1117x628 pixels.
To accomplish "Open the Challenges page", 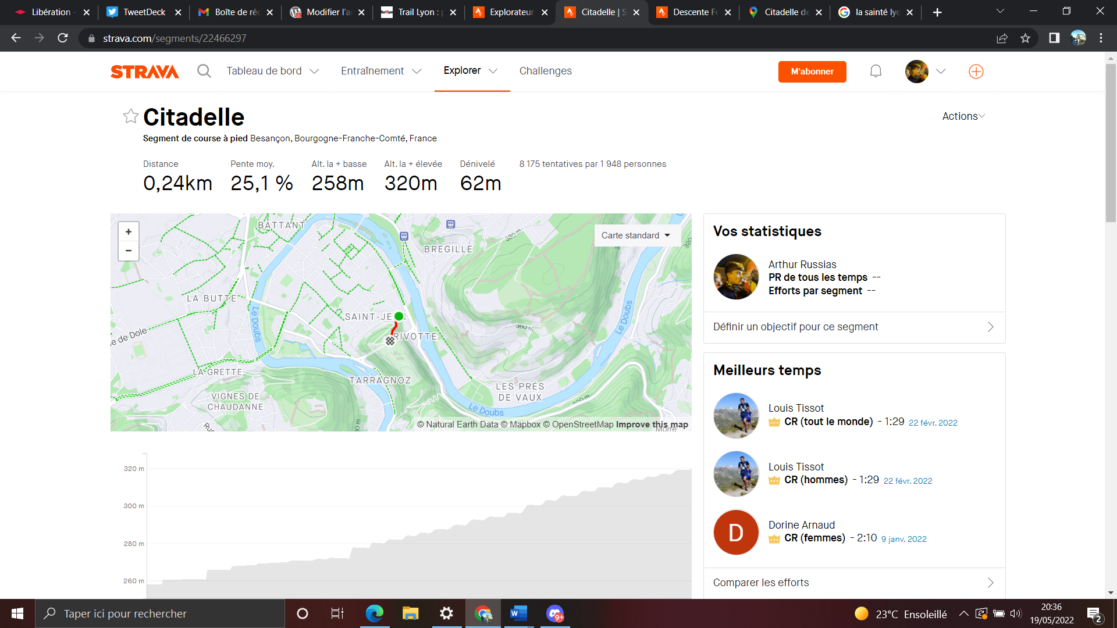I will [x=545, y=71].
